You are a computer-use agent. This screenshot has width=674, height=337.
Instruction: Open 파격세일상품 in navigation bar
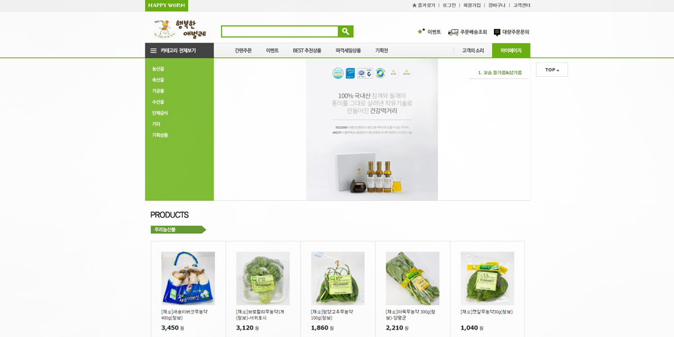[348, 51]
